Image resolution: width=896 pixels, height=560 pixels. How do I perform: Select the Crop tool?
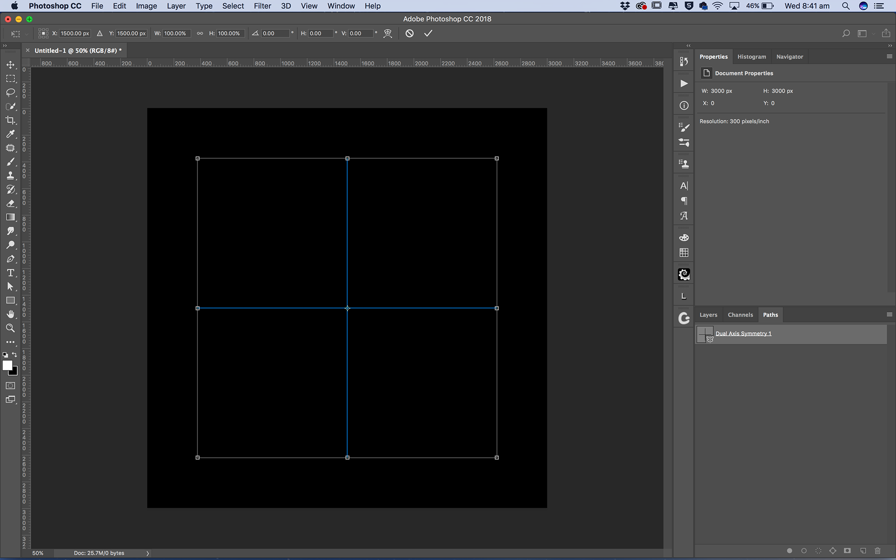tap(10, 120)
